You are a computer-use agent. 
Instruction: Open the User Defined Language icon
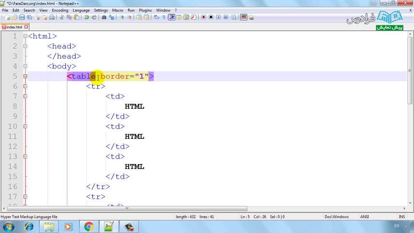[179, 17]
